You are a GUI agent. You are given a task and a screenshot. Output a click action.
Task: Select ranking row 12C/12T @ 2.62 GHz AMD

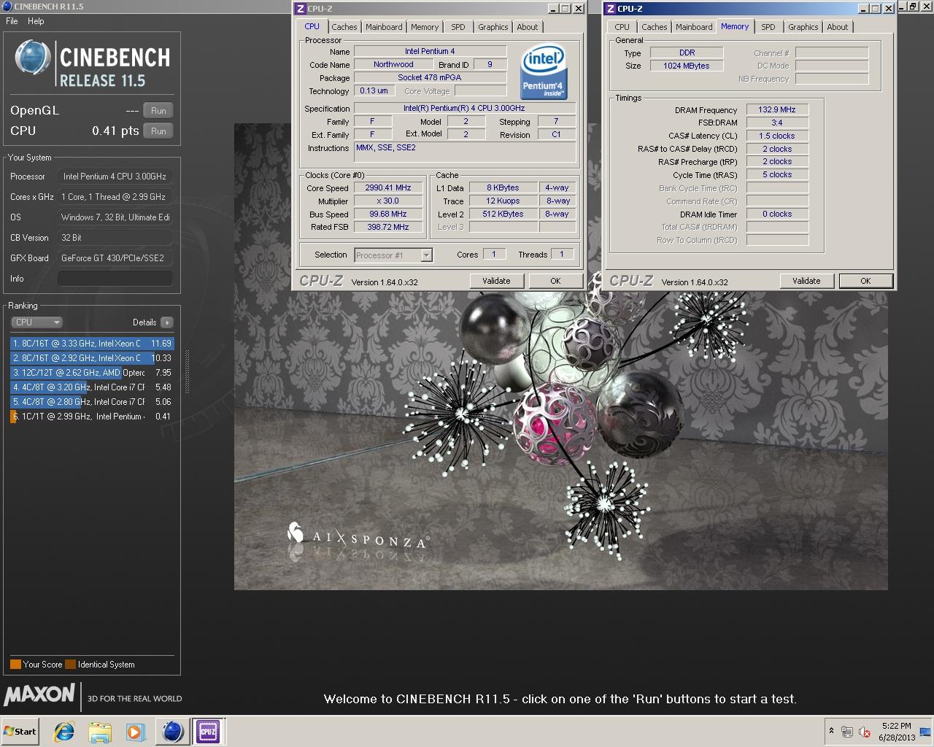tap(92, 373)
